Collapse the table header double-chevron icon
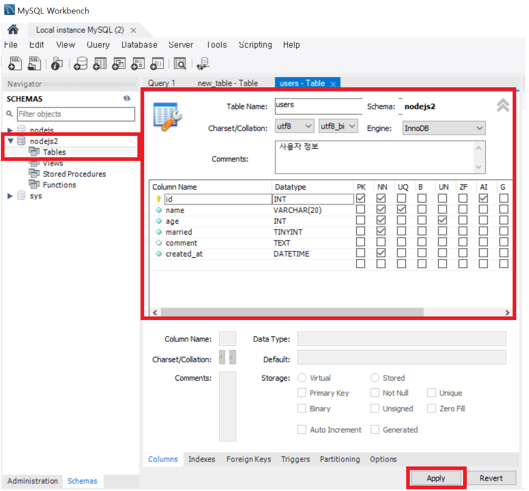This screenshot has height=491, width=529. [x=503, y=105]
